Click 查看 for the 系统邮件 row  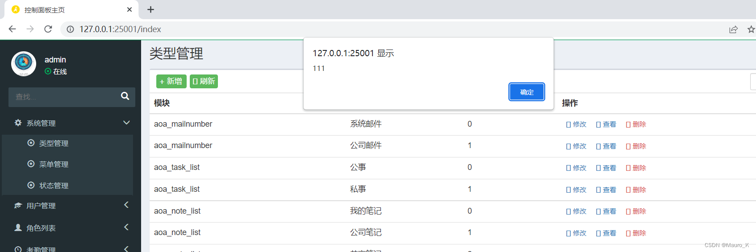point(606,124)
